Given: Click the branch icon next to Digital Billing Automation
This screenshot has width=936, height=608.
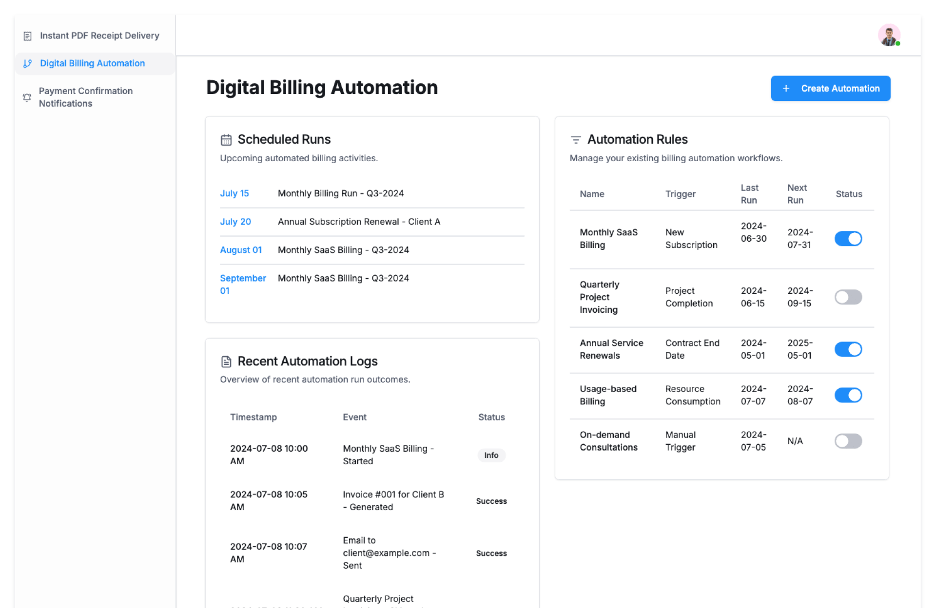Looking at the screenshot, I should [28, 64].
